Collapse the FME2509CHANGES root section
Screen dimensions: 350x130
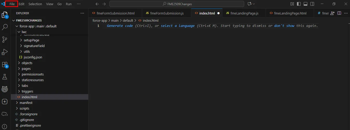[28, 20]
